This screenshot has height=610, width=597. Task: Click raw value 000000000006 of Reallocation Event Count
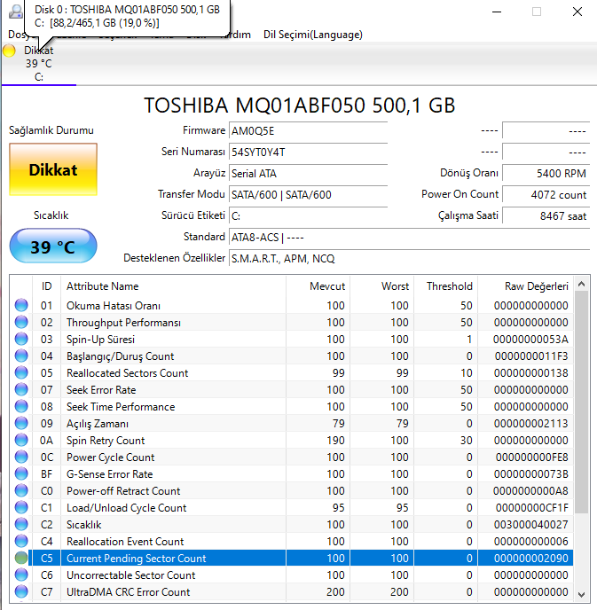(x=530, y=542)
